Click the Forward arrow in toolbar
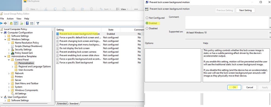 pyautogui.click(x=5, y=23)
